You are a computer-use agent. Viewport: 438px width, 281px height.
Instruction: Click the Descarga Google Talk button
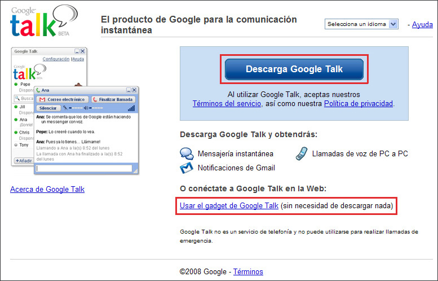click(x=294, y=69)
